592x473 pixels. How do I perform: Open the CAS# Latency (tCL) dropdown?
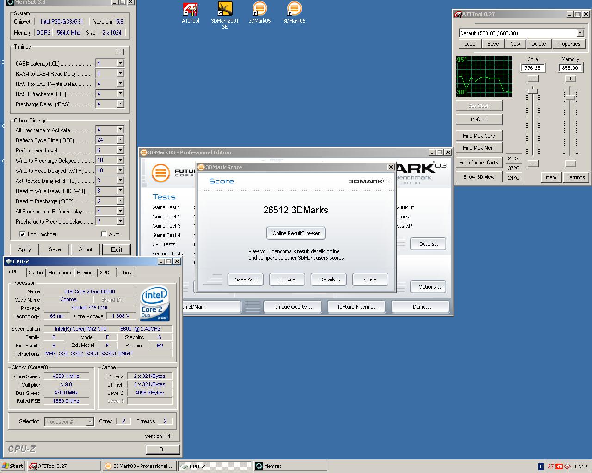(x=120, y=63)
